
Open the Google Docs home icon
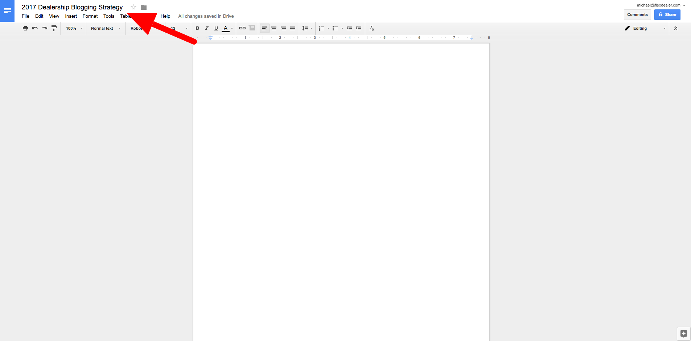(x=7, y=11)
